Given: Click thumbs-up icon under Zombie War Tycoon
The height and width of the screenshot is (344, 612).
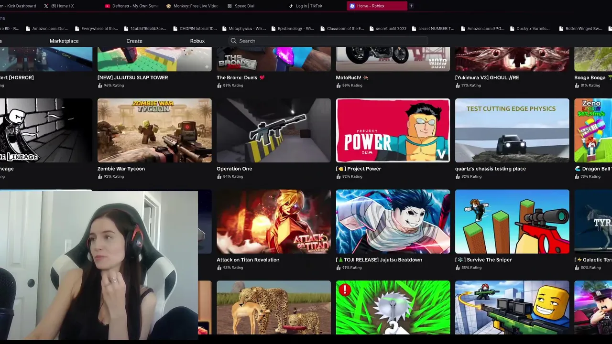Looking at the screenshot, I should [x=100, y=176].
